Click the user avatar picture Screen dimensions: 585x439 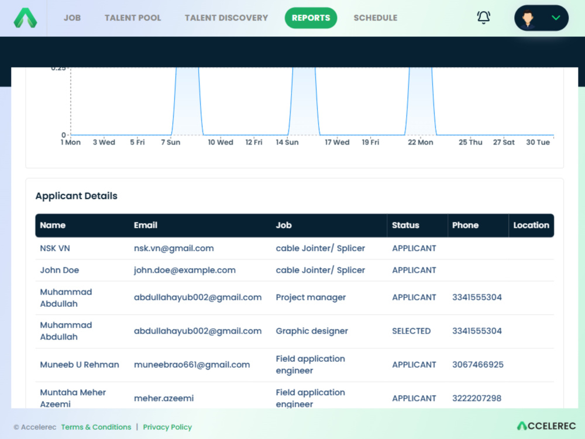[528, 18]
